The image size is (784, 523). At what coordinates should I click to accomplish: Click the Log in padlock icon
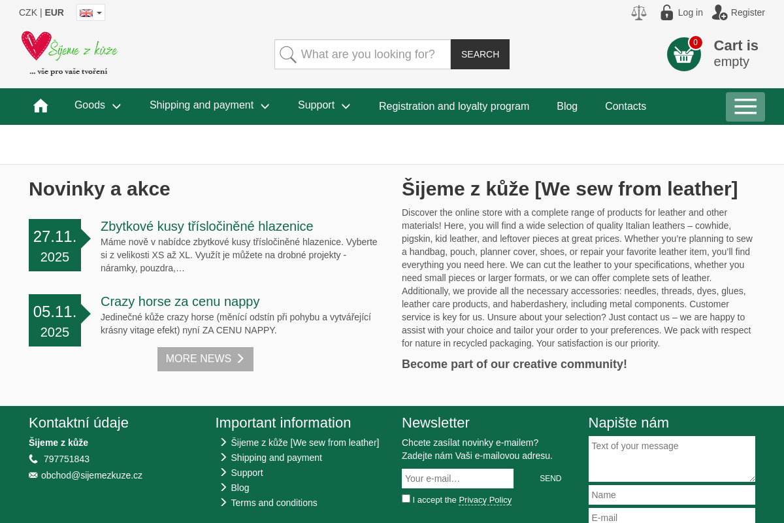666,12
